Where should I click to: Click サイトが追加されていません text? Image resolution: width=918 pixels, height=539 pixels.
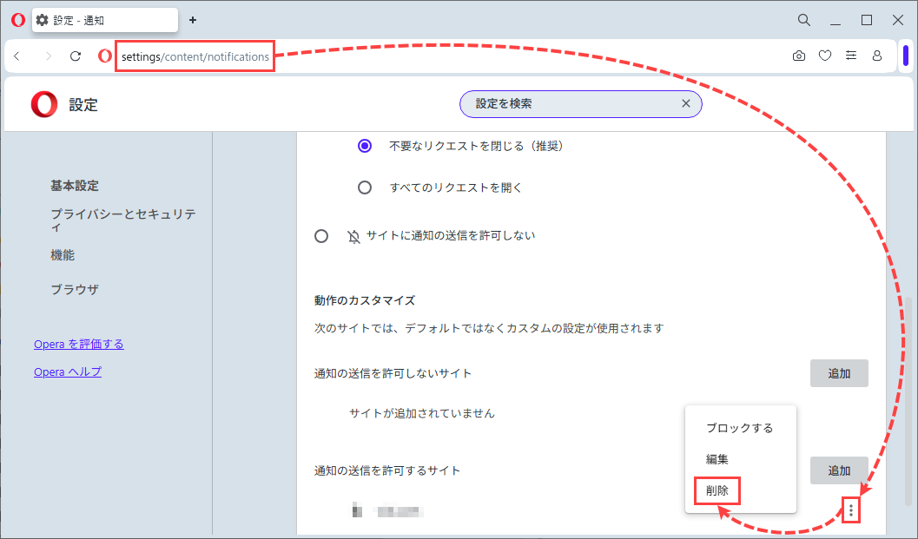[x=422, y=413]
